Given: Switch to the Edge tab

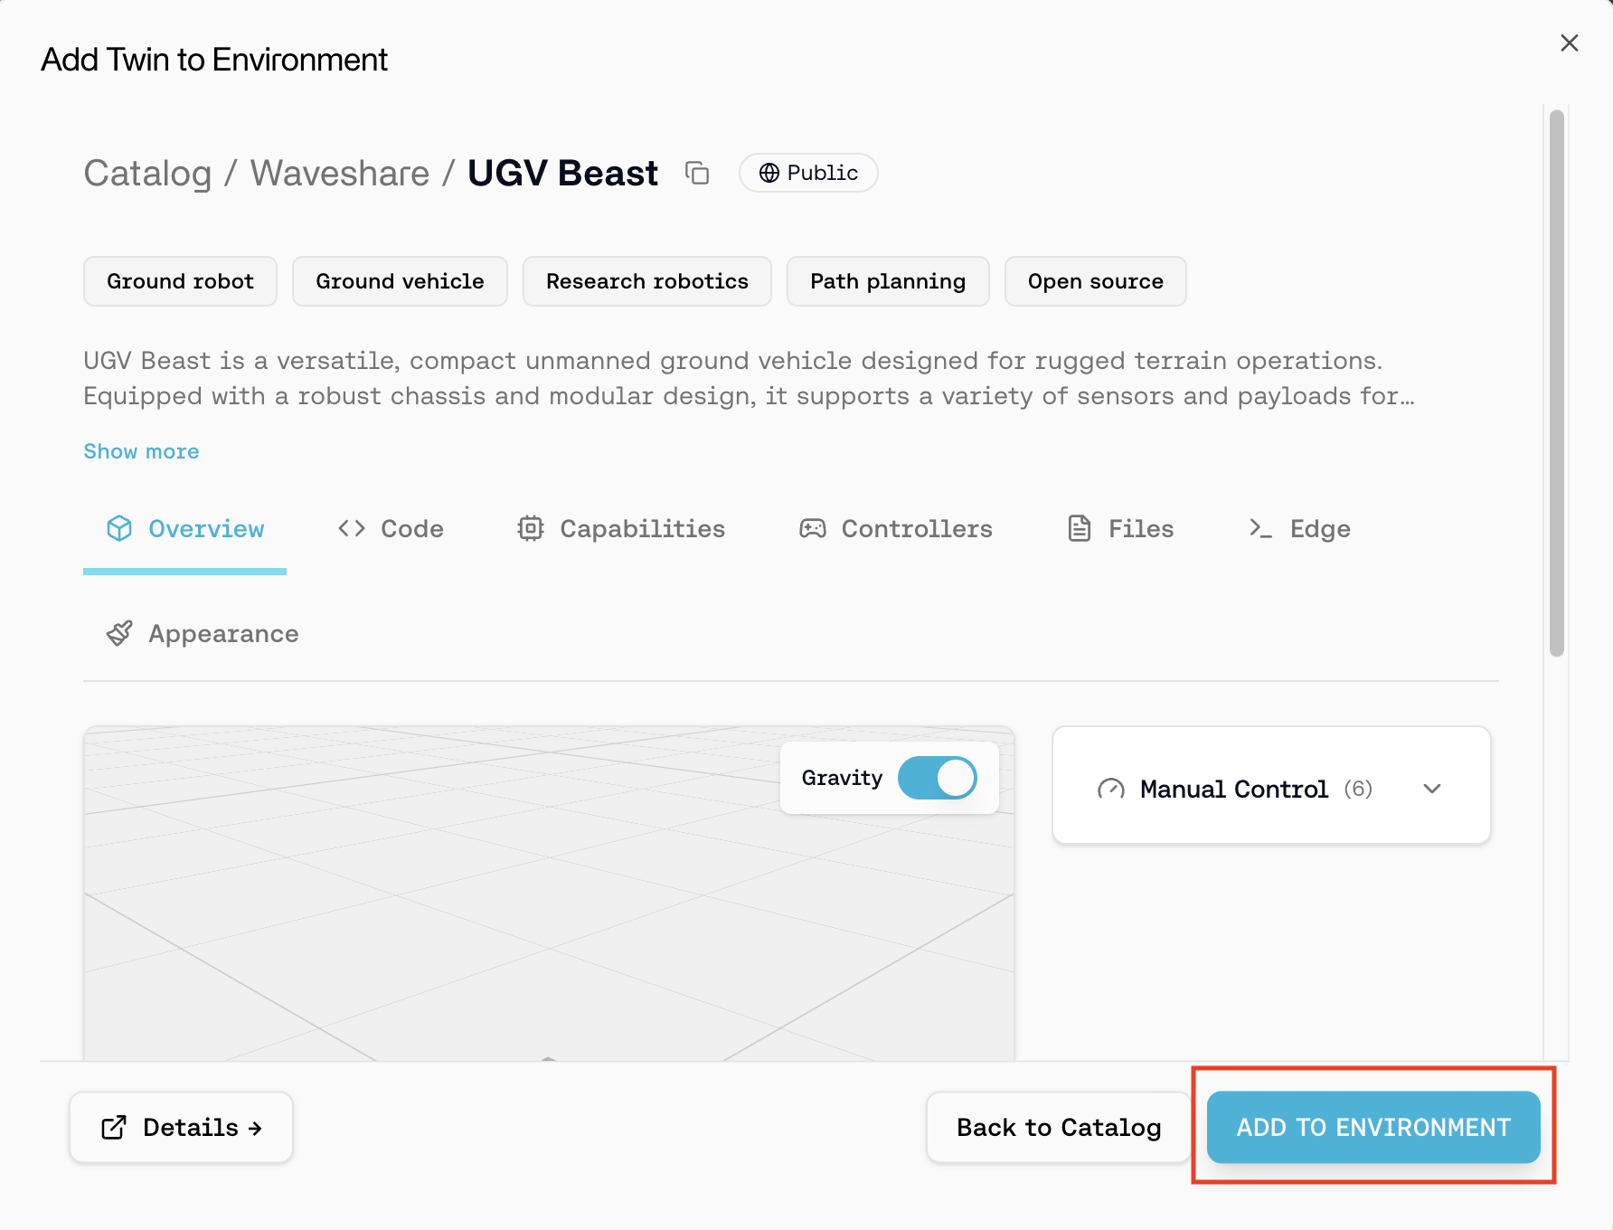Looking at the screenshot, I should 1299,529.
